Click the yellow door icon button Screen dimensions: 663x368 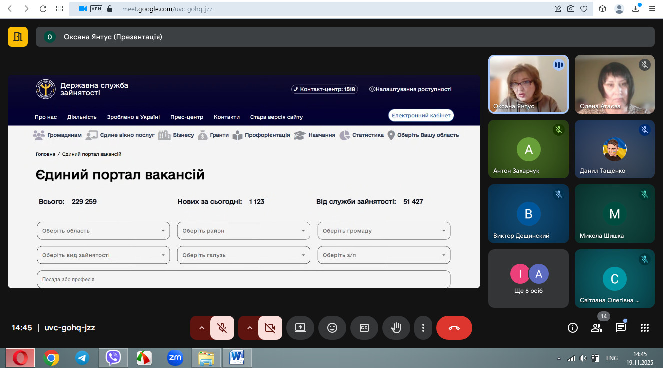point(18,37)
